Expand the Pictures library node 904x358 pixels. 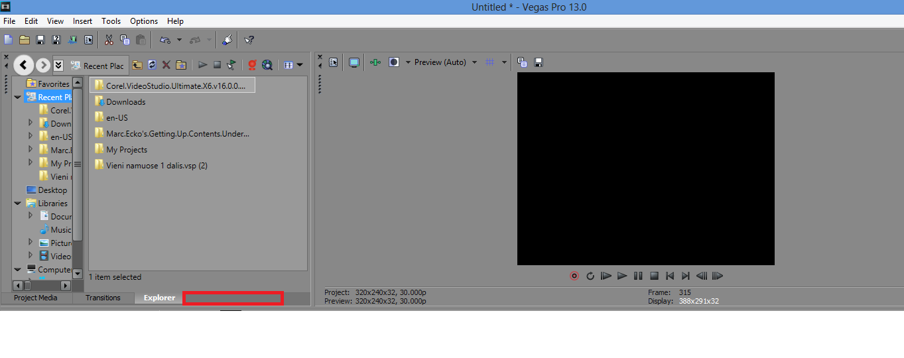coord(31,243)
